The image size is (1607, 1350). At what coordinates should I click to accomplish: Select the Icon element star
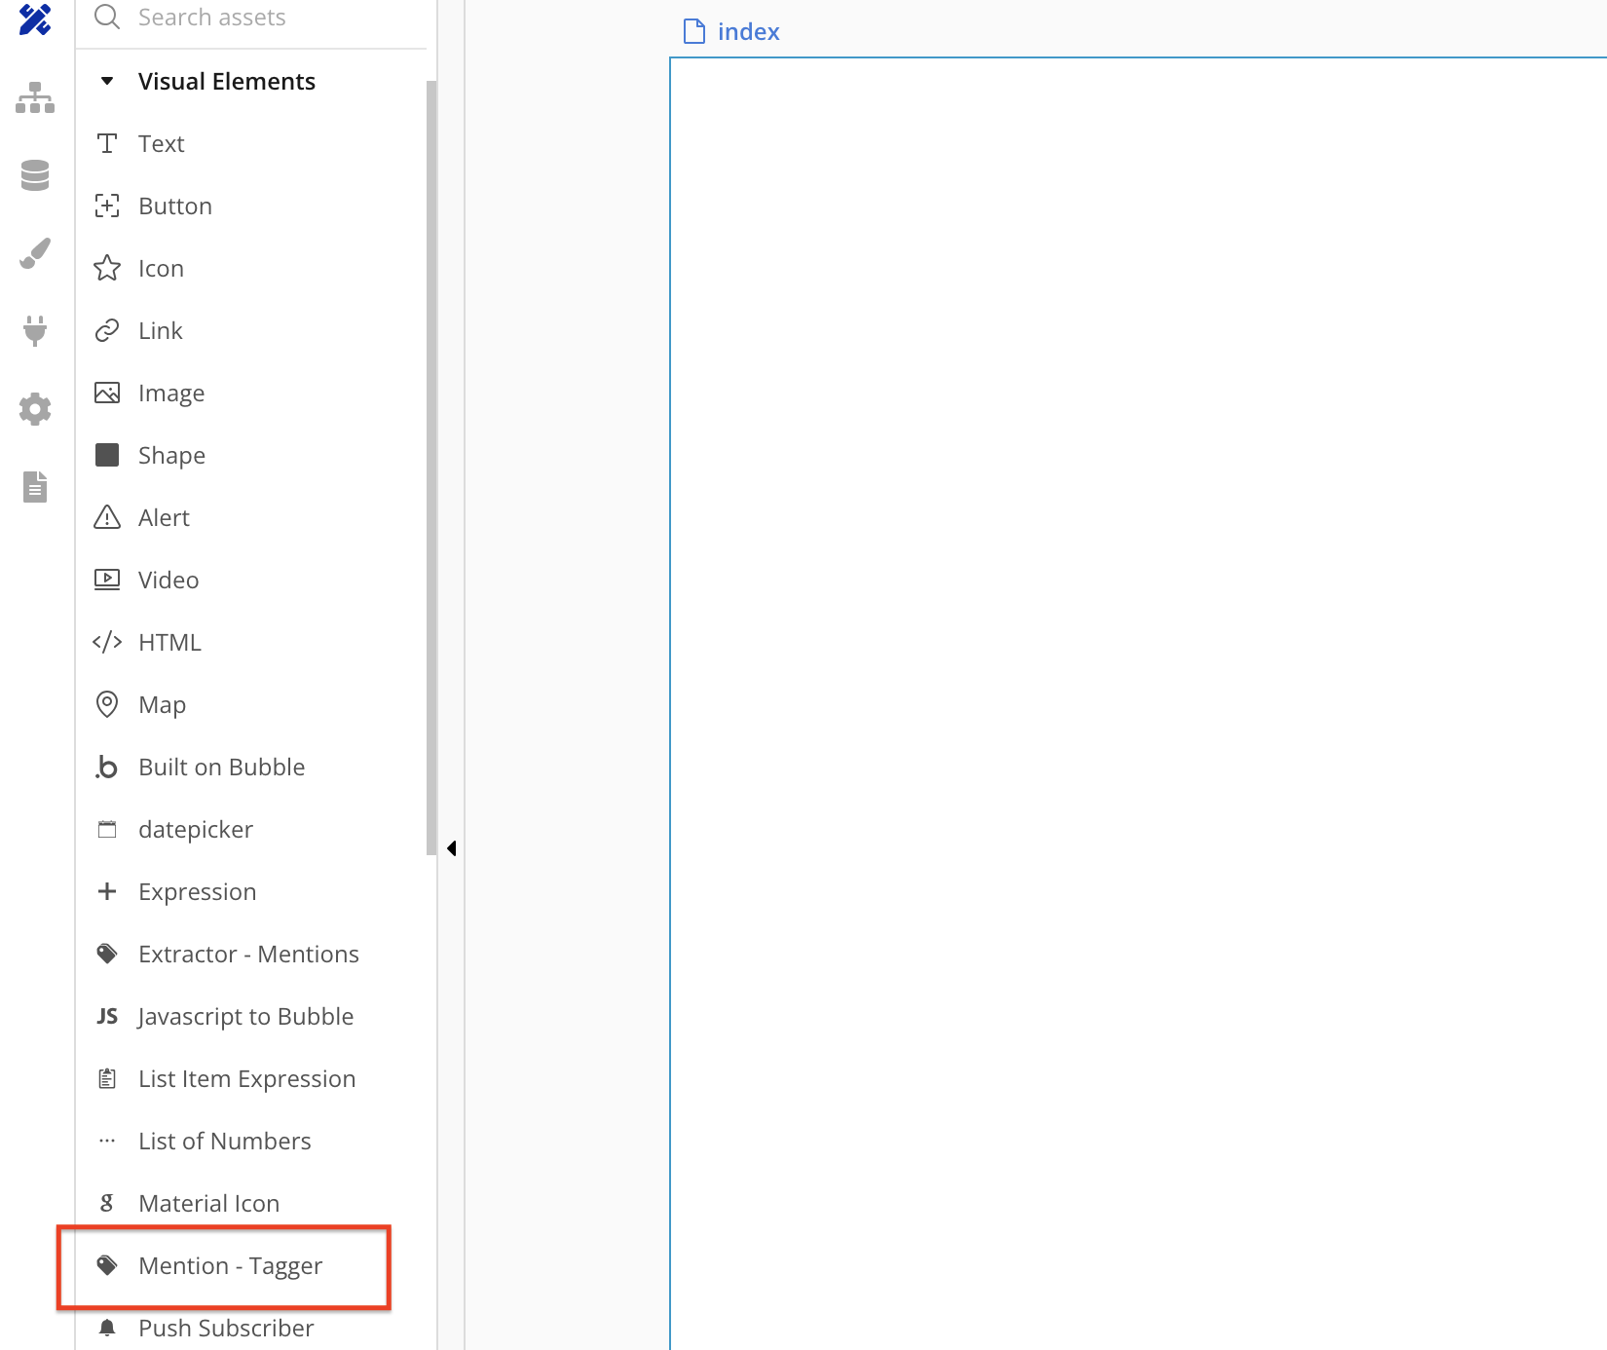point(107,268)
